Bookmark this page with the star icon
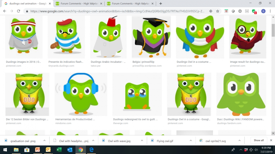Screen dimensions: 275x154 [218, 11]
